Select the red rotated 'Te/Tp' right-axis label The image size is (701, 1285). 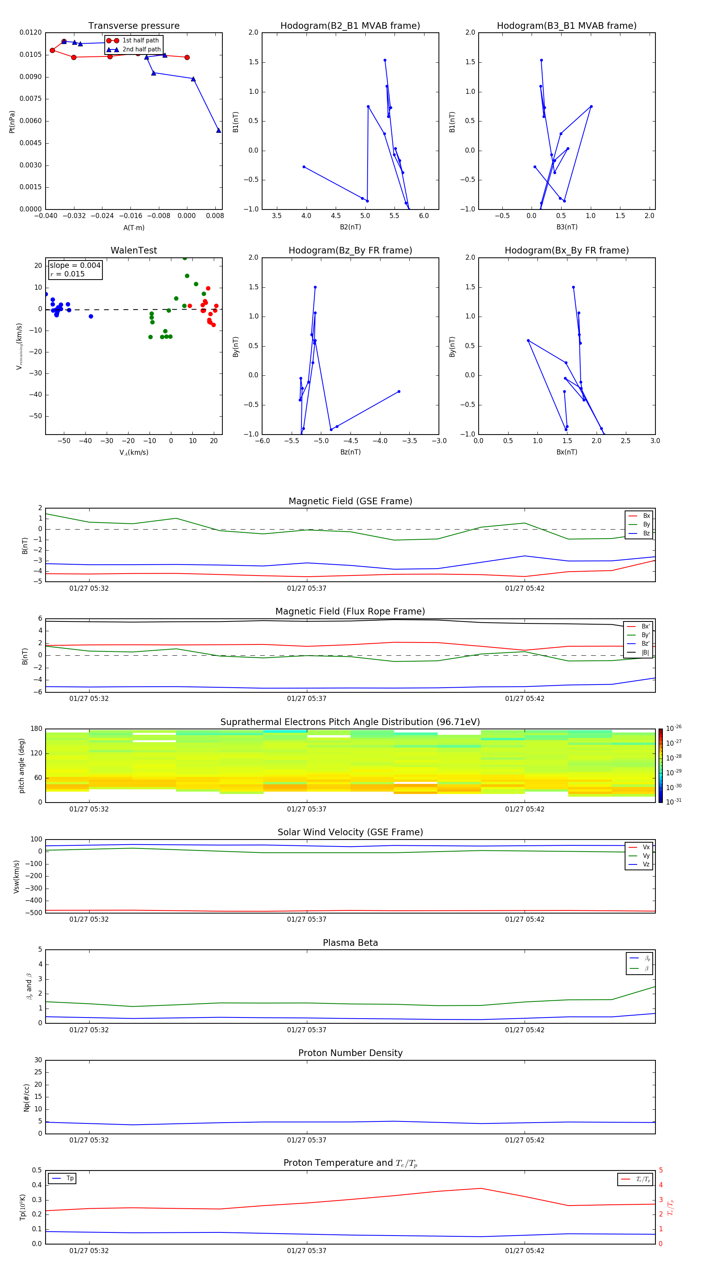pos(670,1207)
